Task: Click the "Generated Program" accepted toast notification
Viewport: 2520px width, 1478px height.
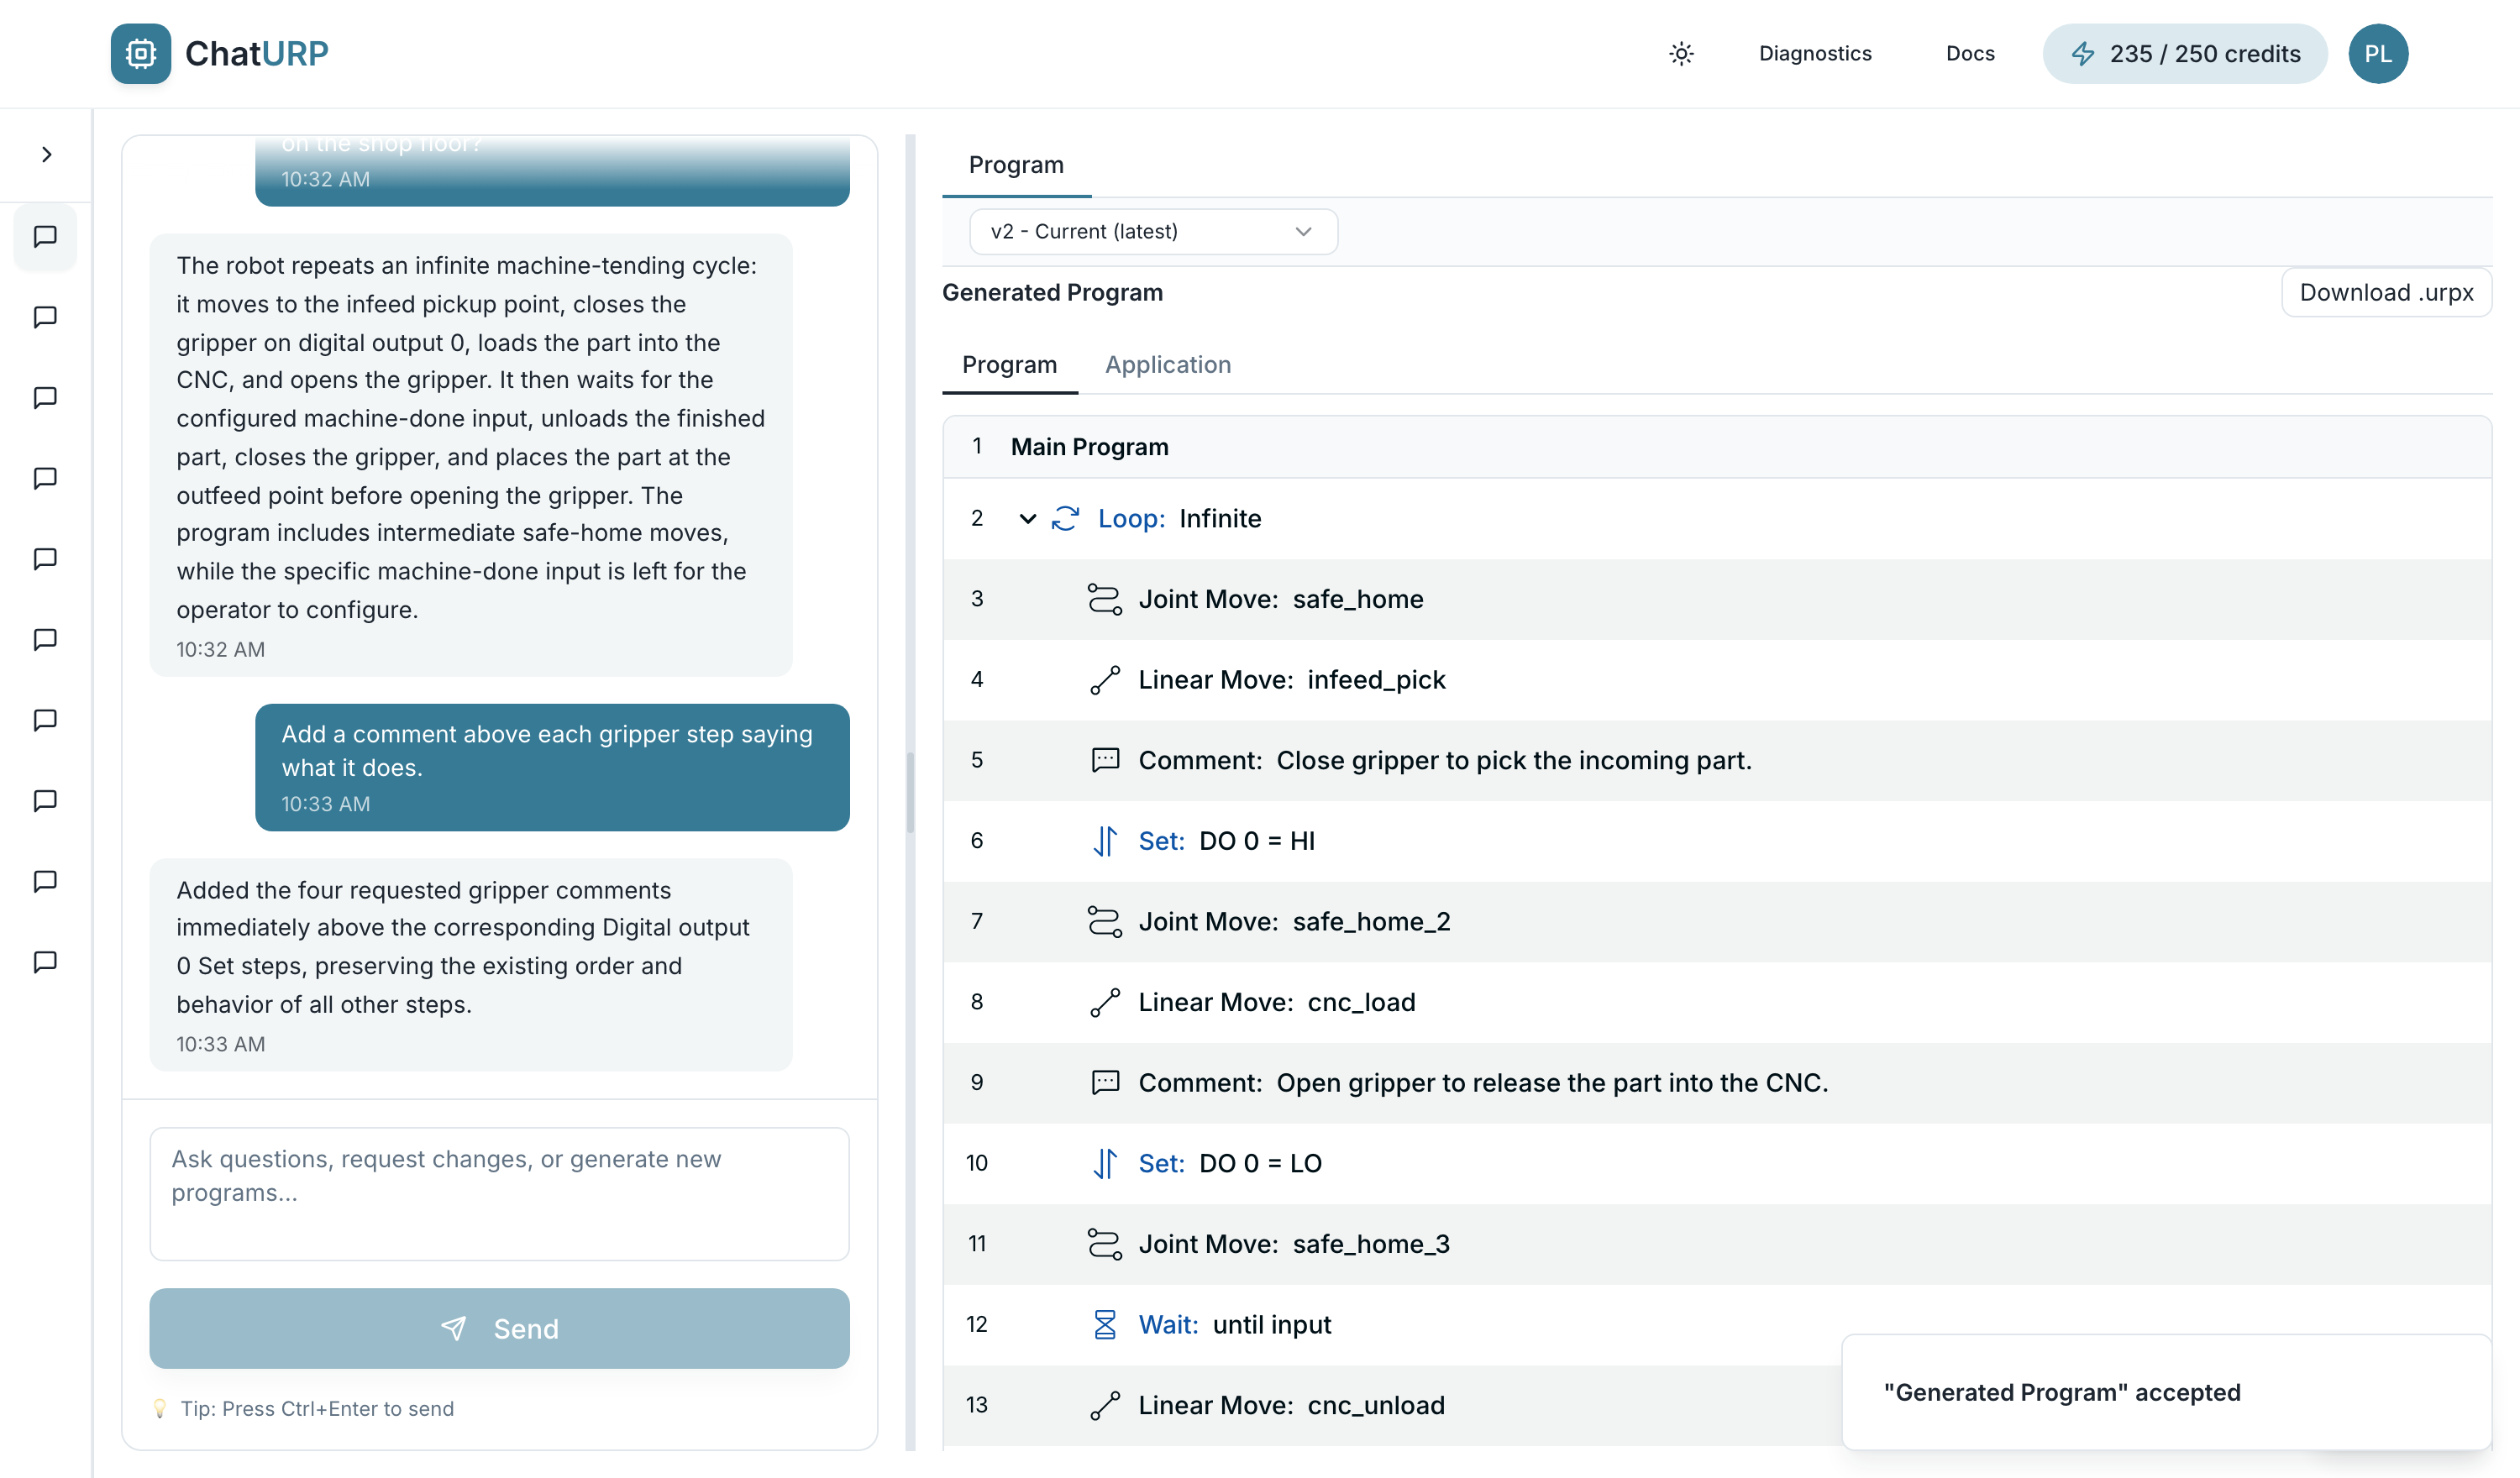Action: (x=2166, y=1392)
